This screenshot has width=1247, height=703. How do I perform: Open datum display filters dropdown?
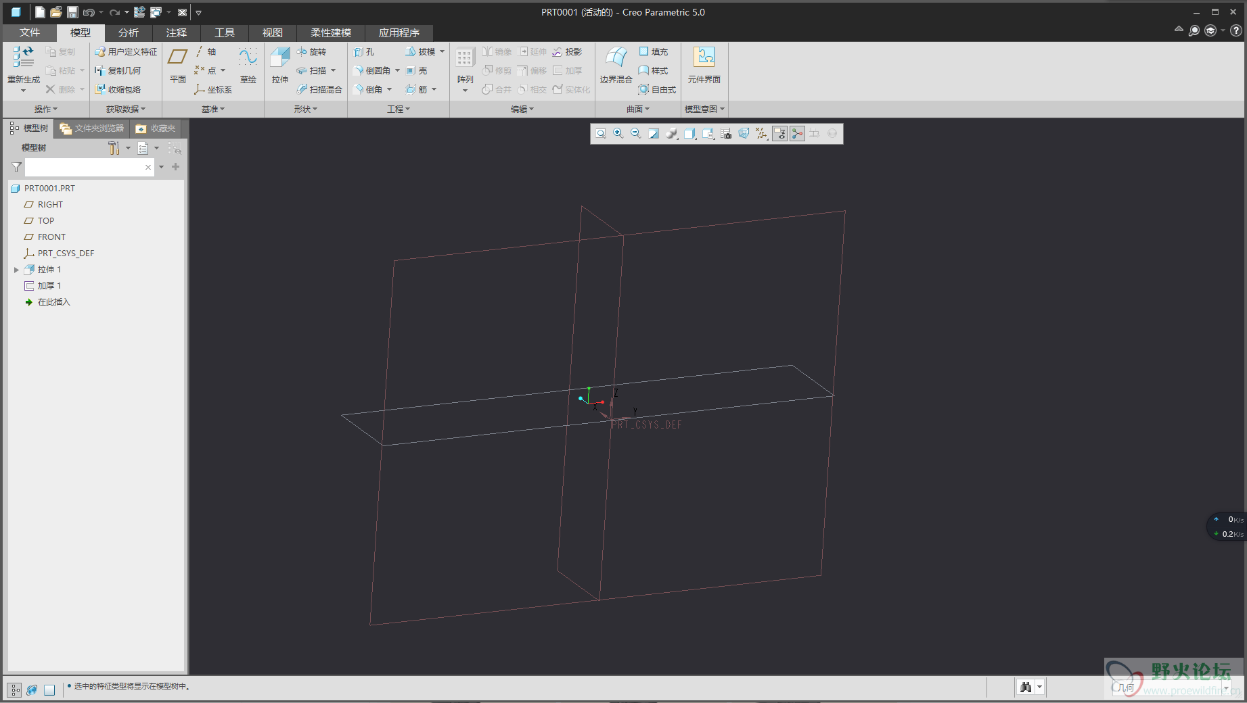(x=762, y=134)
